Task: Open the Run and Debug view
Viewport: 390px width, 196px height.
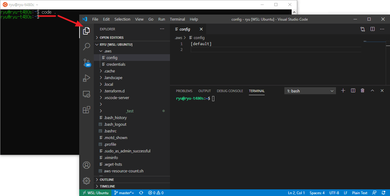Action: pos(86,78)
